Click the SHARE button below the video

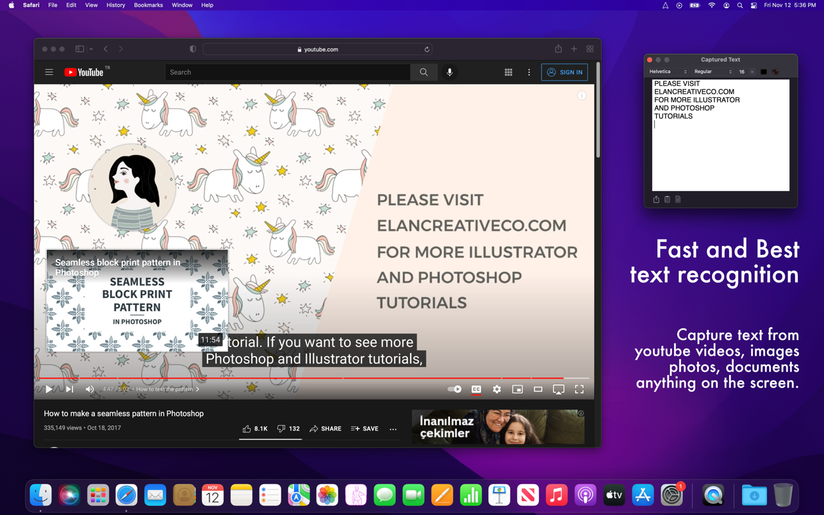click(325, 429)
